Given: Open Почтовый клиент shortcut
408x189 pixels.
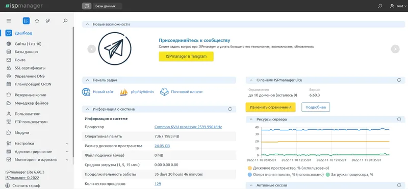Looking at the screenshot, I should click(182, 92).
